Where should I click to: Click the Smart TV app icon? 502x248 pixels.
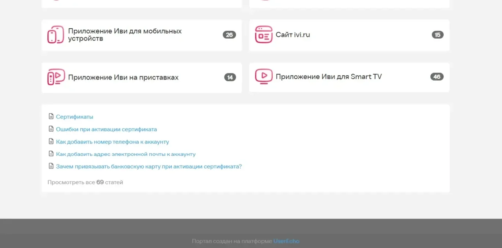(263, 77)
